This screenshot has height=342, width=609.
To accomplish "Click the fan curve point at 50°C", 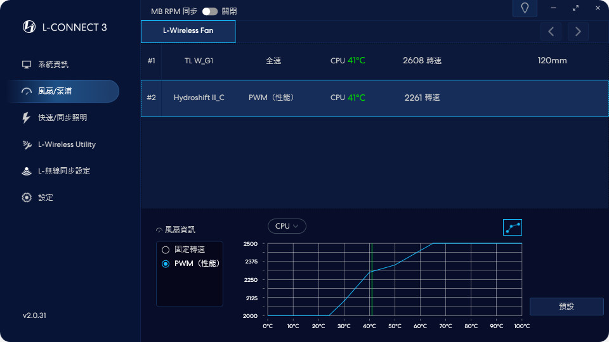I will coord(395,265).
